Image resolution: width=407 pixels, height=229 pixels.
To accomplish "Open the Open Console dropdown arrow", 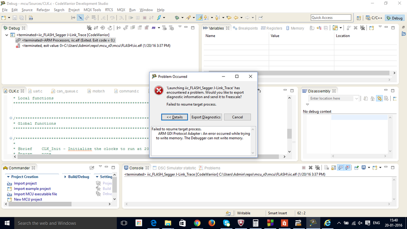I will (380, 168).
